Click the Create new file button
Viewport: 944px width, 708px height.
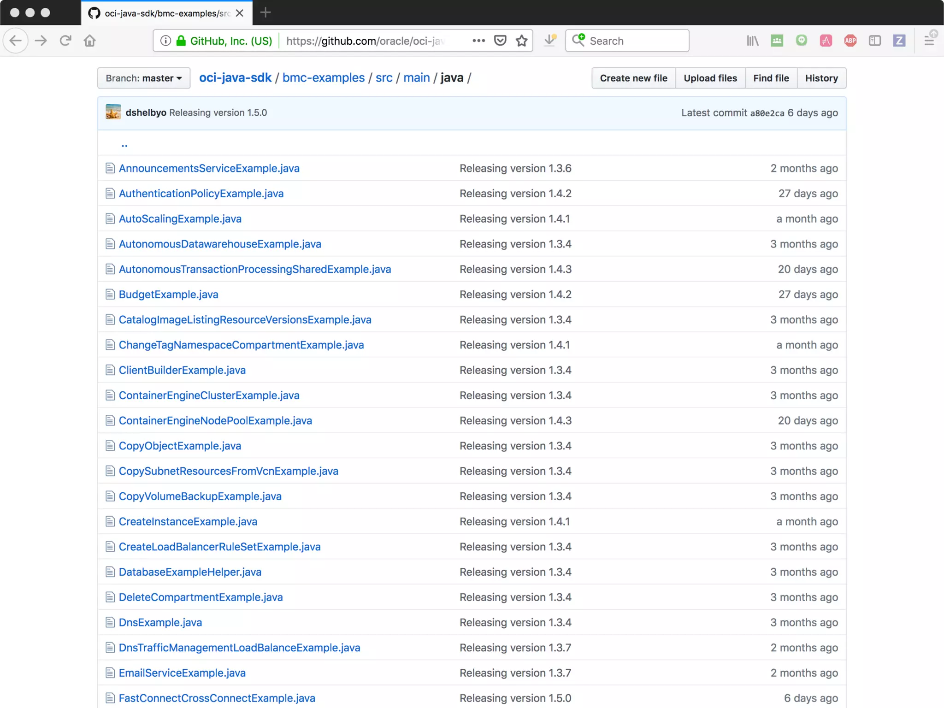tap(633, 78)
